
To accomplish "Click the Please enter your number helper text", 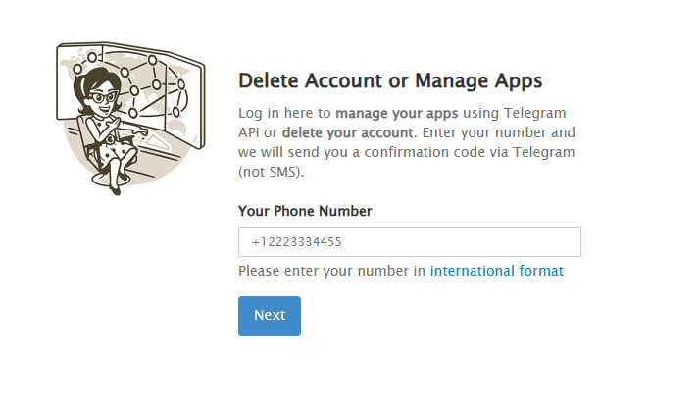I will [331, 271].
